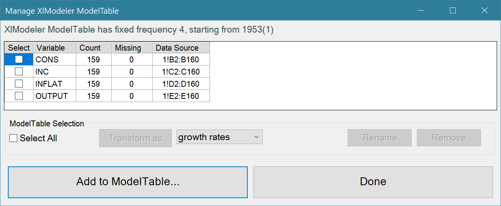Click the Rename button
This screenshot has width=501, height=206.
[379, 138]
